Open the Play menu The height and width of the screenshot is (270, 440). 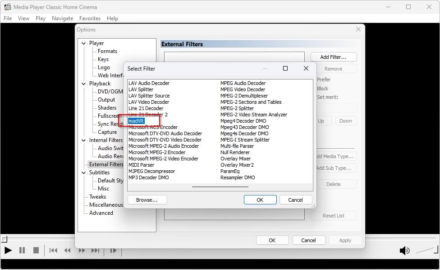coord(40,18)
